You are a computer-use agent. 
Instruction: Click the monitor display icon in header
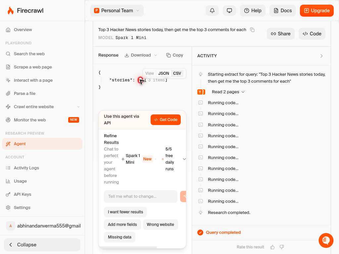pos(229,11)
